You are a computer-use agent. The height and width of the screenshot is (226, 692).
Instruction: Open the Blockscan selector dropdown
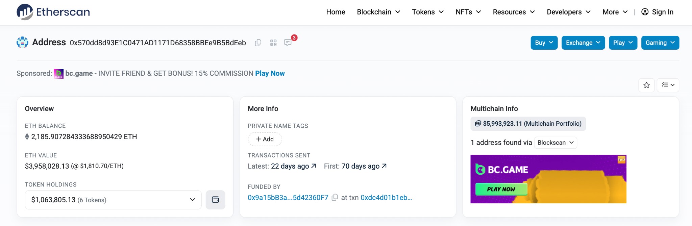tap(555, 143)
